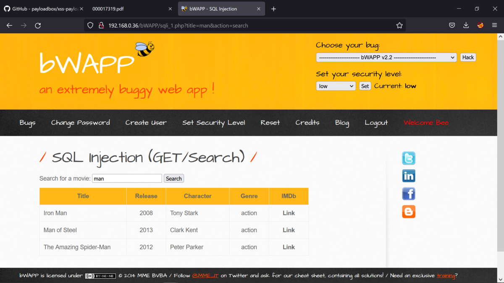Open Facebook social icon in sidebar

[x=409, y=194]
